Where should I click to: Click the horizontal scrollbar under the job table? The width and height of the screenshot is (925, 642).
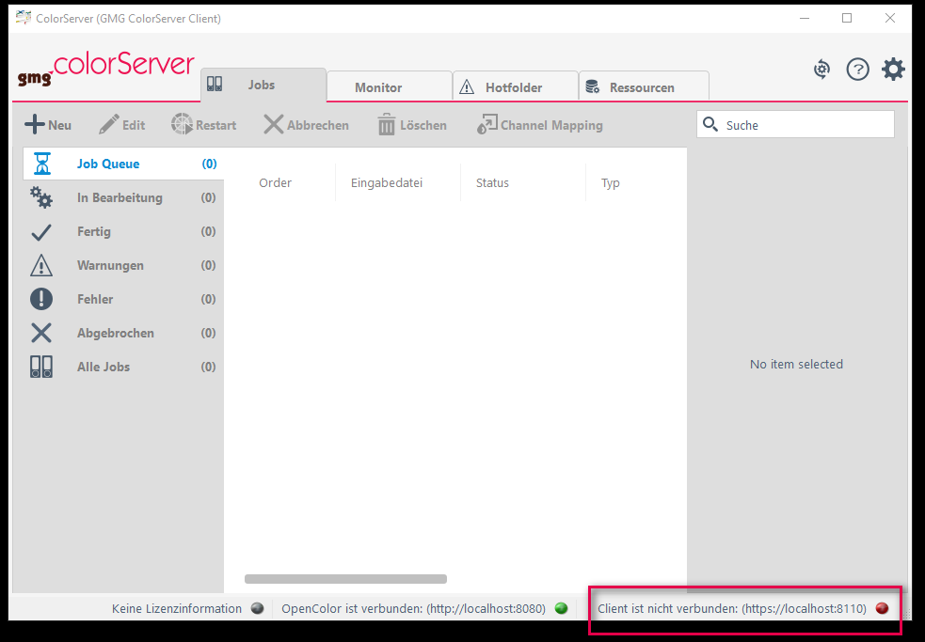(x=345, y=579)
